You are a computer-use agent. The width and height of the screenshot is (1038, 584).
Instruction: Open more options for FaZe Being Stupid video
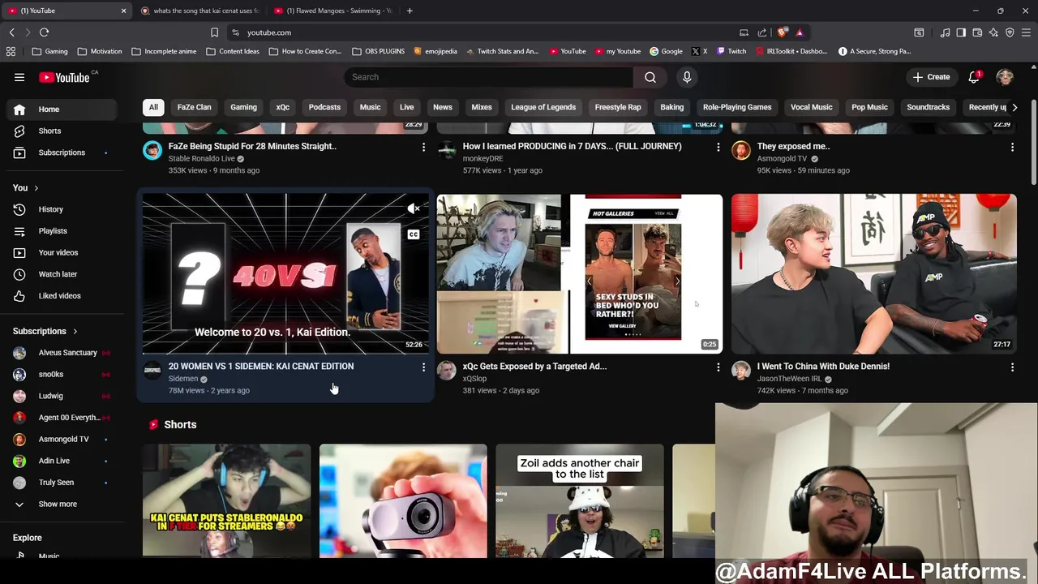423,147
